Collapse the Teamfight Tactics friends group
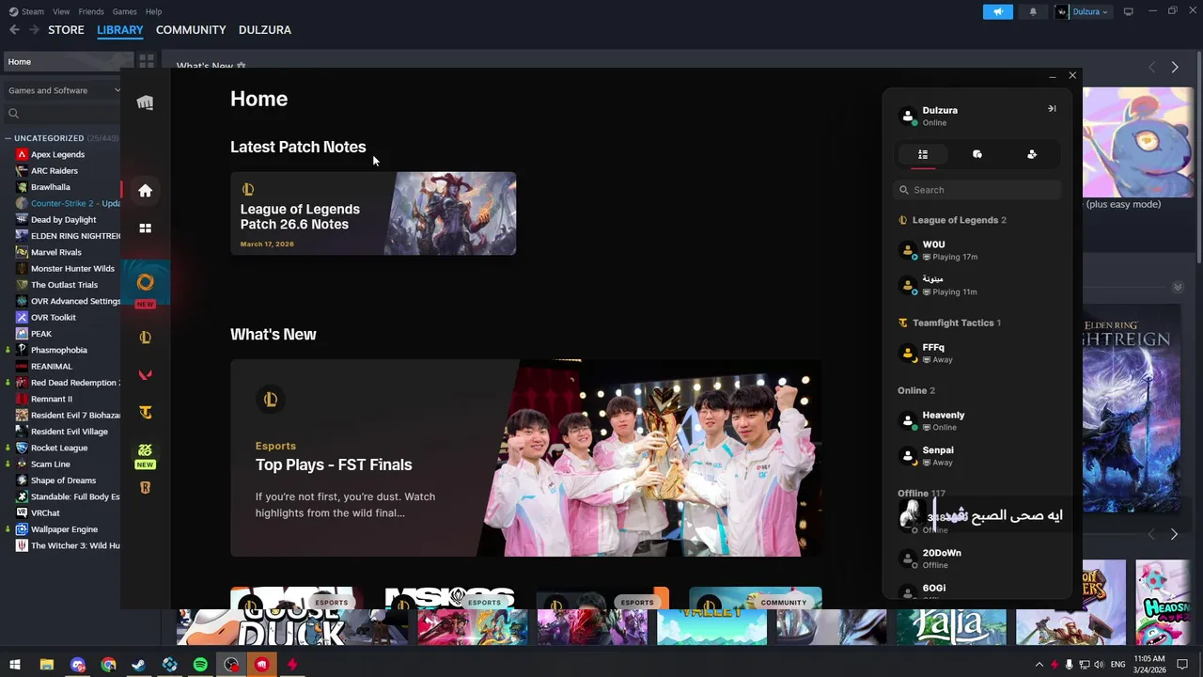The image size is (1203, 677). pos(949,323)
